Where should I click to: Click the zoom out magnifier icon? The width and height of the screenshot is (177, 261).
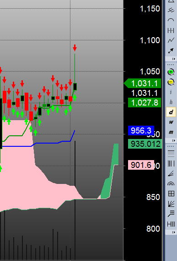(171, 82)
